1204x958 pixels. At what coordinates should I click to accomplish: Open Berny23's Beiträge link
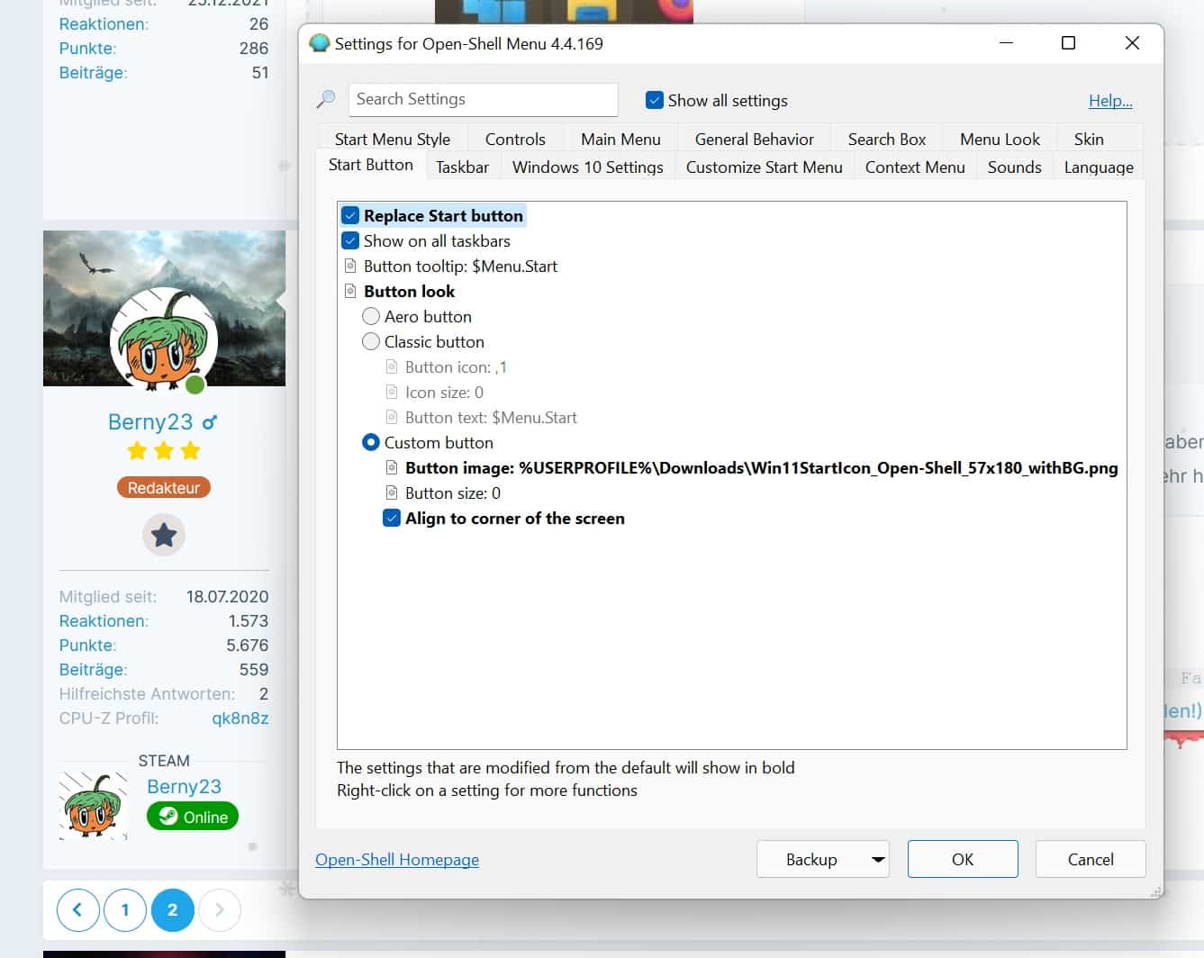pyautogui.click(x=94, y=670)
